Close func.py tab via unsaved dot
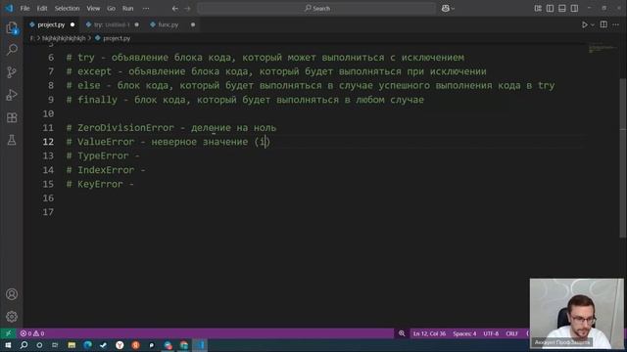The height and width of the screenshot is (352, 627). pos(193,24)
